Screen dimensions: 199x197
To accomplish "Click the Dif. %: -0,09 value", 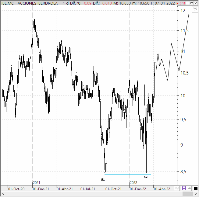I will (81, 3).
